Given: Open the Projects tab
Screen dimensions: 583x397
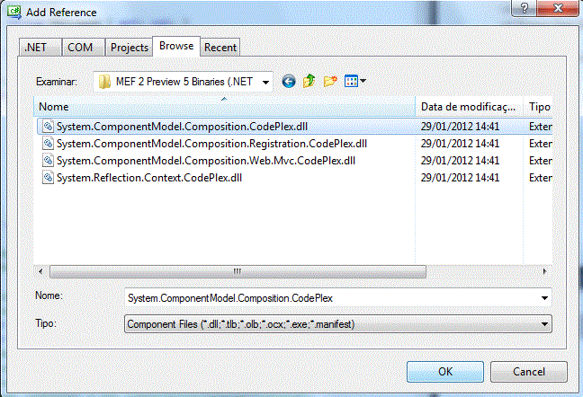Looking at the screenshot, I should point(129,48).
